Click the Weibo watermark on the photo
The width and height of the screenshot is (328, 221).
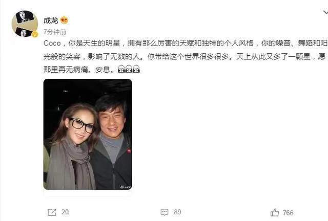(126, 187)
